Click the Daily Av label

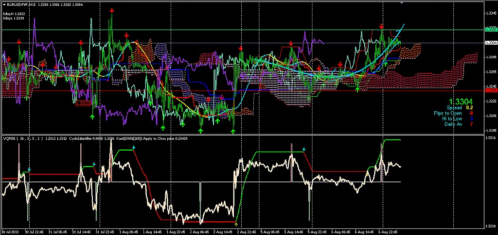click(453, 124)
